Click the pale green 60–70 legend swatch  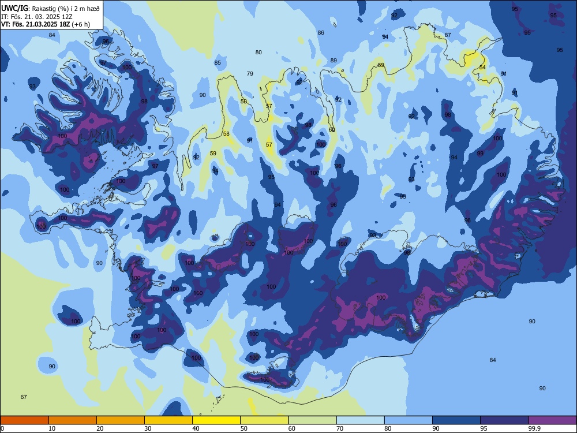[x=312, y=420]
